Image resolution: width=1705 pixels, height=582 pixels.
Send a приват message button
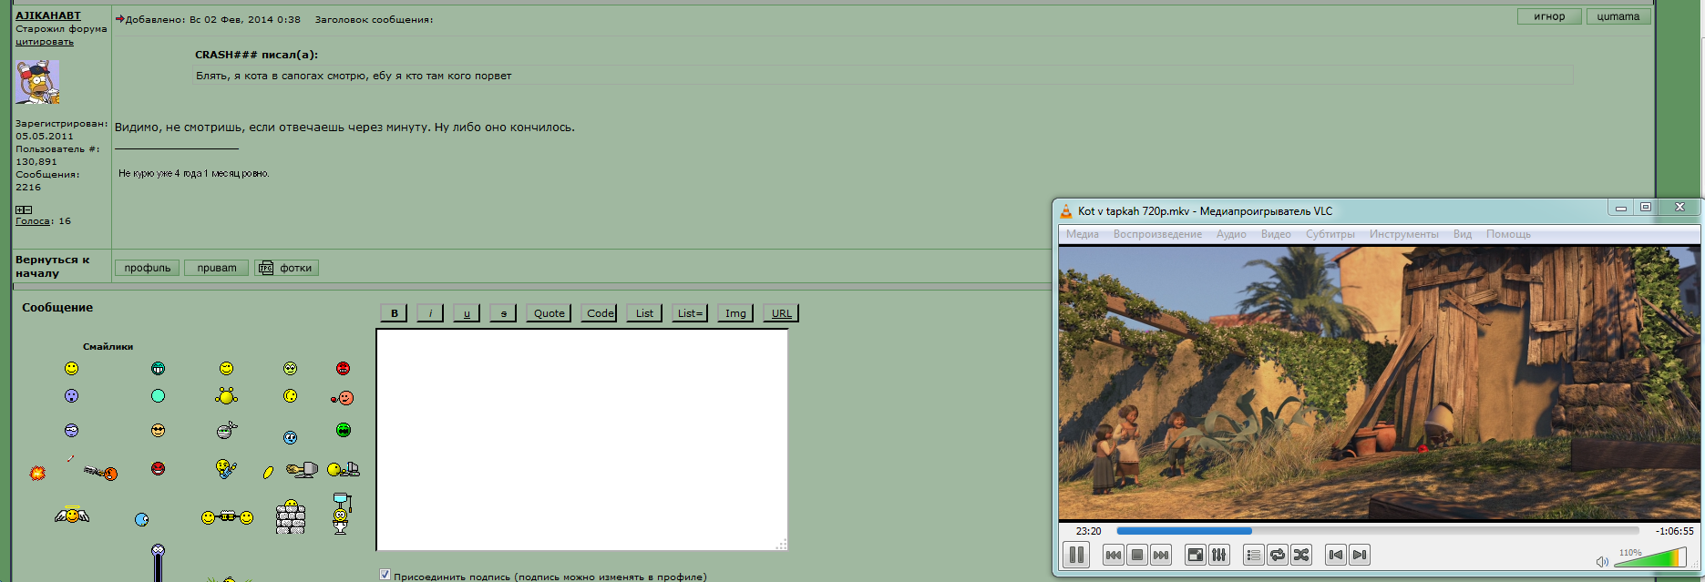coord(216,268)
